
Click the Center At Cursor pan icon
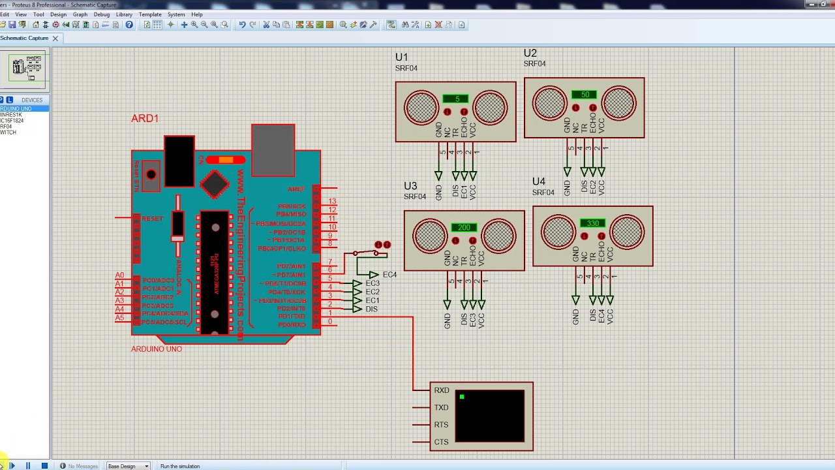[184, 25]
